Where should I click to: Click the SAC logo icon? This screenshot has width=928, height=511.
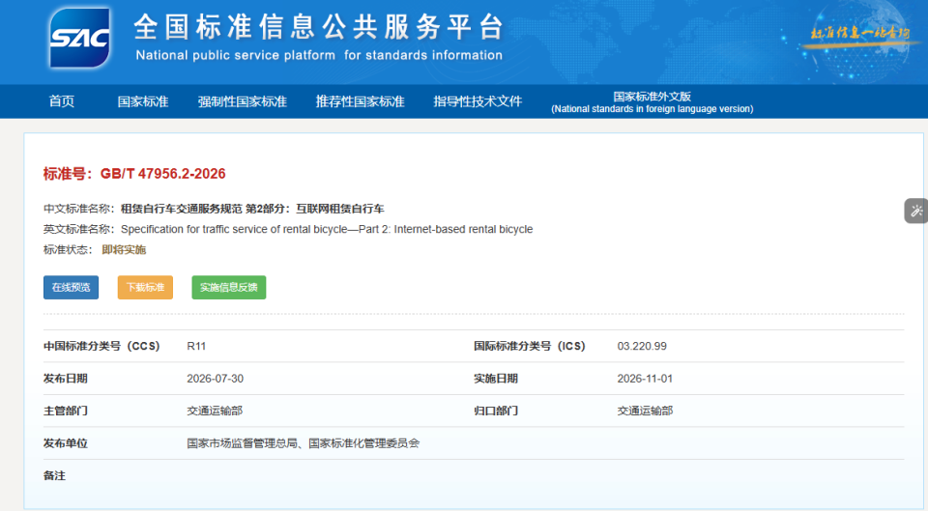[79, 38]
